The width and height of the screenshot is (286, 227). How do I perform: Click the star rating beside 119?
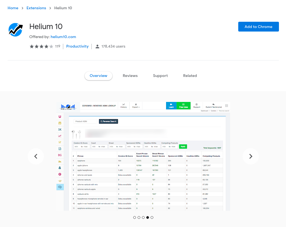pos(42,46)
